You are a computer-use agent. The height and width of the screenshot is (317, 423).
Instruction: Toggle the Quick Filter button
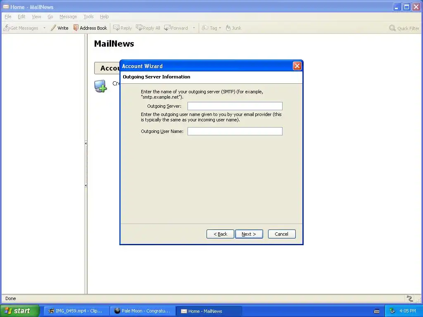pyautogui.click(x=404, y=28)
